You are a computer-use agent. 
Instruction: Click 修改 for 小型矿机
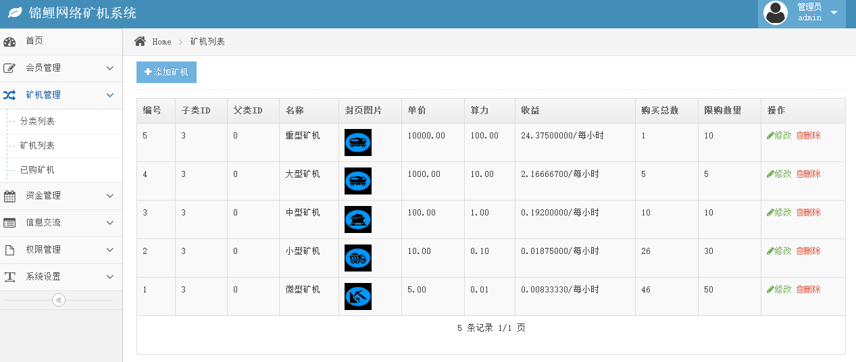tap(779, 251)
